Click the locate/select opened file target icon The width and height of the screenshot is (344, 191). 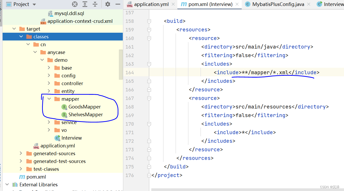[75, 4]
